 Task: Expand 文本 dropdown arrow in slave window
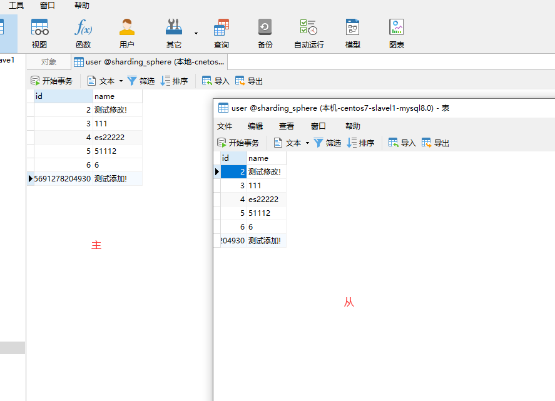point(308,143)
